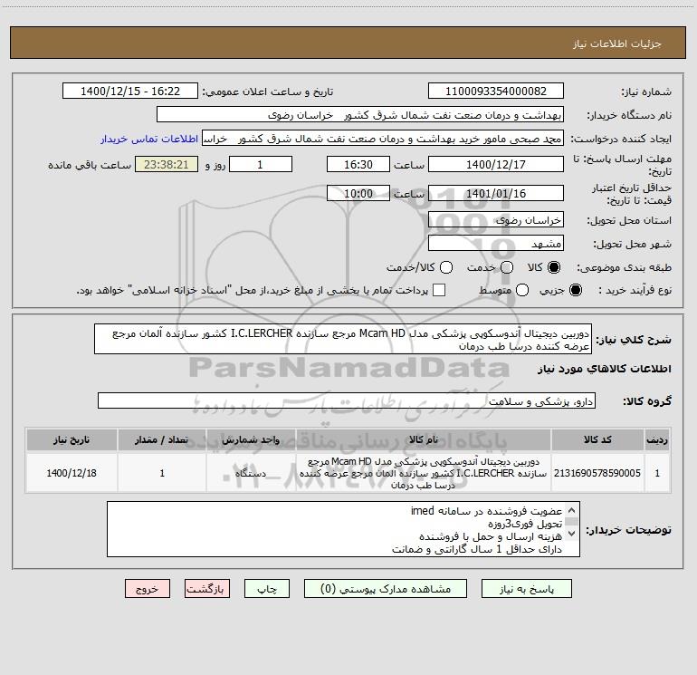Viewport: 697px width, 675px height.
Task: Click the request creator field
Action: 383,139
